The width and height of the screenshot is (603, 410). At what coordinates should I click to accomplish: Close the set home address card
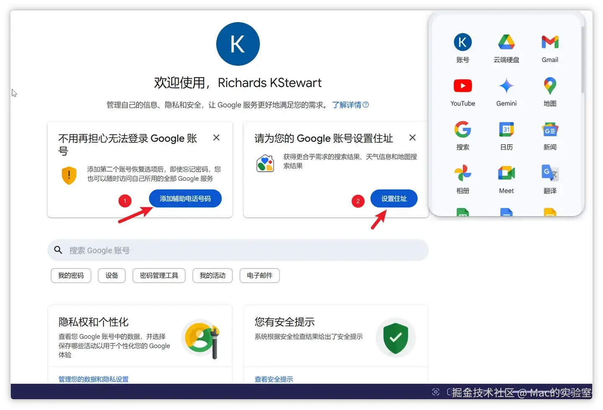(x=412, y=137)
